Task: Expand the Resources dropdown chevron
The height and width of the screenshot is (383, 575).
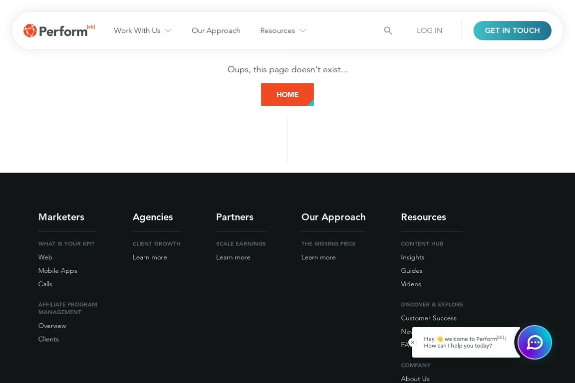Action: point(303,30)
